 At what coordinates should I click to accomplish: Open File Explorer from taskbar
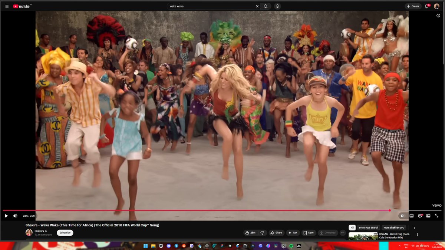(153, 246)
